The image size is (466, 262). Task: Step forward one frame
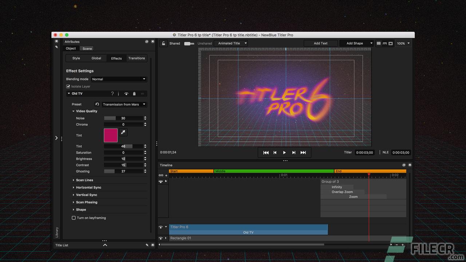click(x=294, y=152)
